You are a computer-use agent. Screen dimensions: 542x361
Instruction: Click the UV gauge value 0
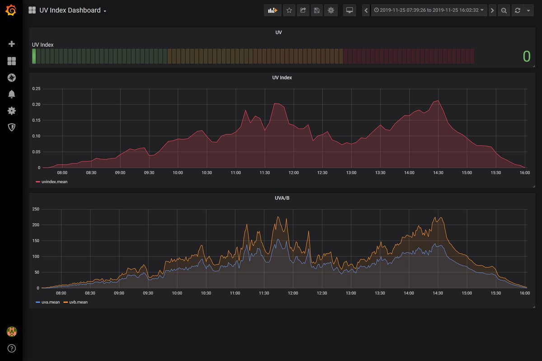tap(527, 56)
